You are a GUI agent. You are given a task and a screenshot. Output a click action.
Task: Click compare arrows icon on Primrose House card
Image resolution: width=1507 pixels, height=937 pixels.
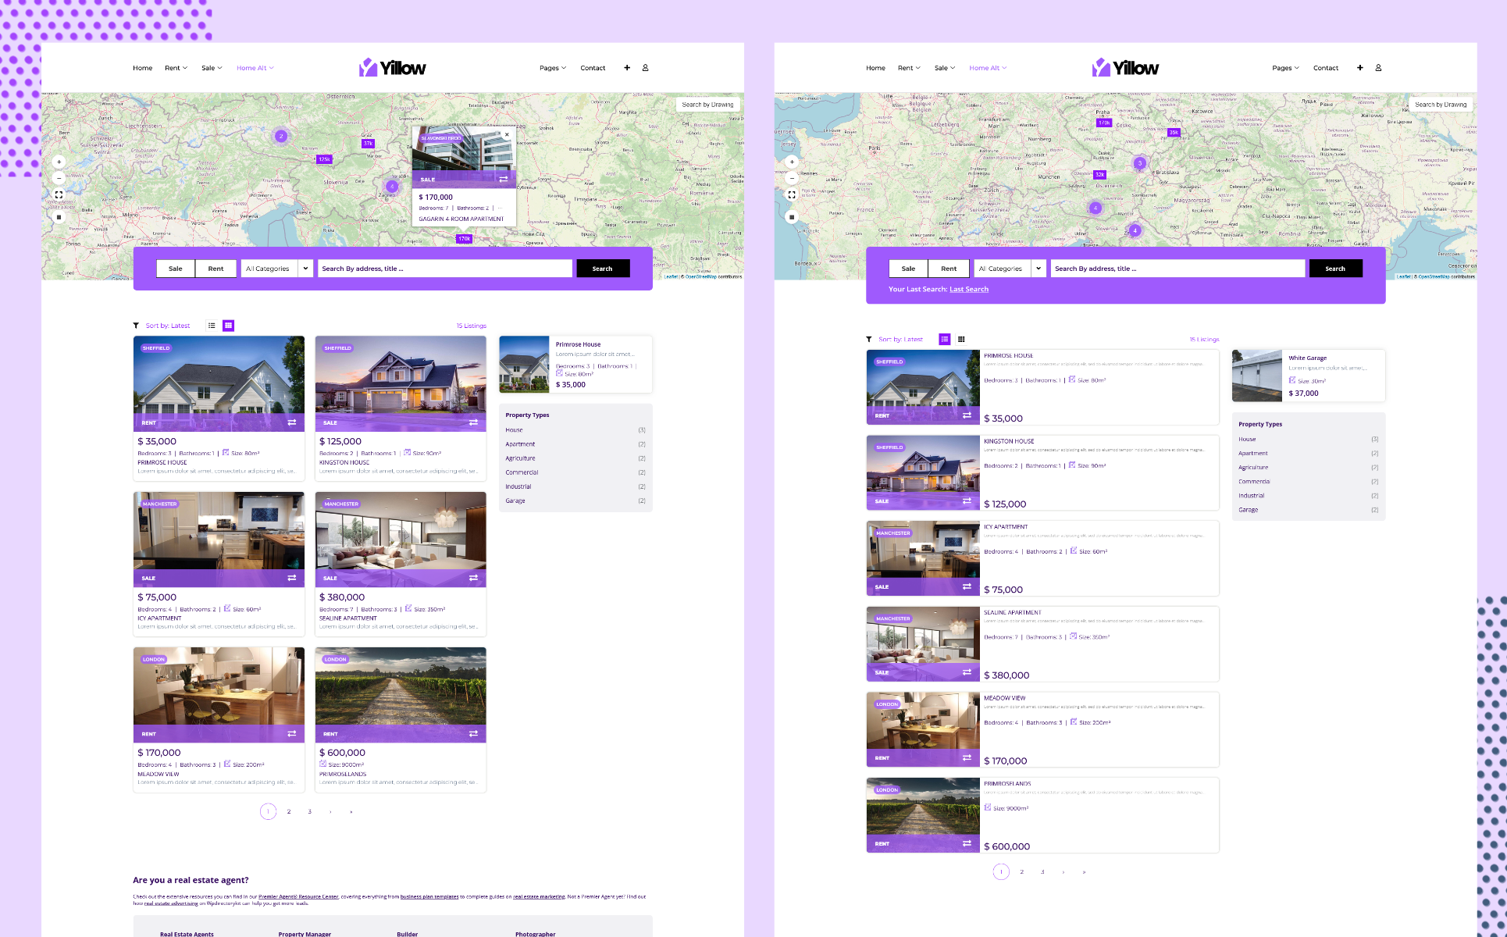click(x=291, y=422)
